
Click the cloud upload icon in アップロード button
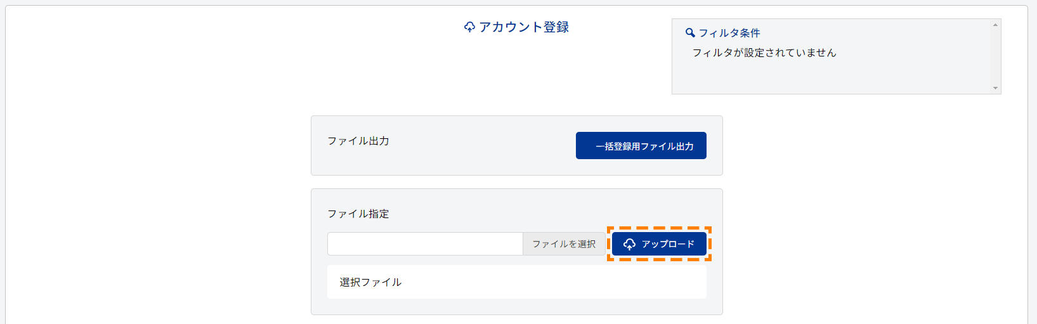tap(629, 244)
